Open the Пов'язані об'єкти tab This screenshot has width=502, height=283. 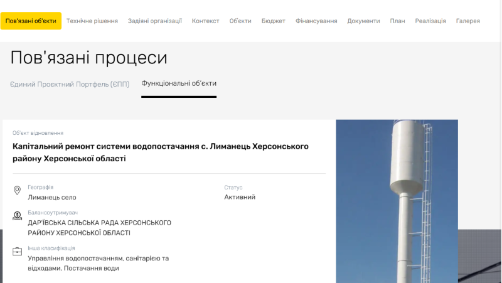coord(31,21)
